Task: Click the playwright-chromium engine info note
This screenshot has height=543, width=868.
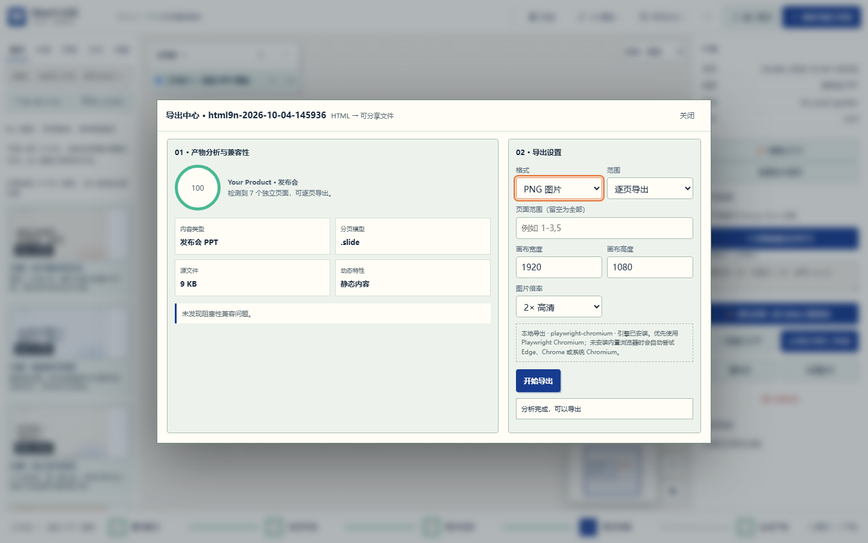Action: [605, 343]
